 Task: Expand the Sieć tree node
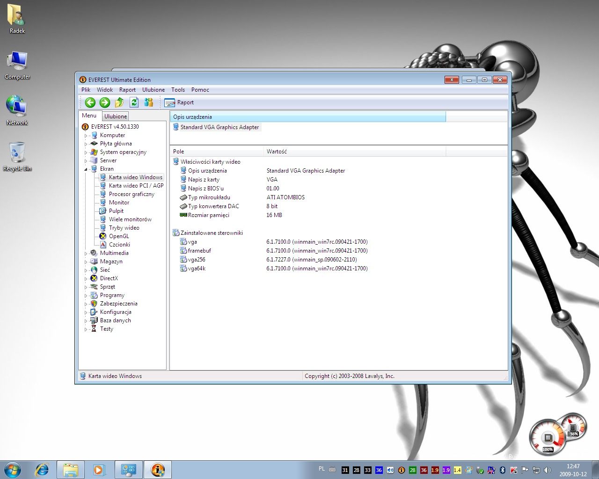click(x=86, y=270)
